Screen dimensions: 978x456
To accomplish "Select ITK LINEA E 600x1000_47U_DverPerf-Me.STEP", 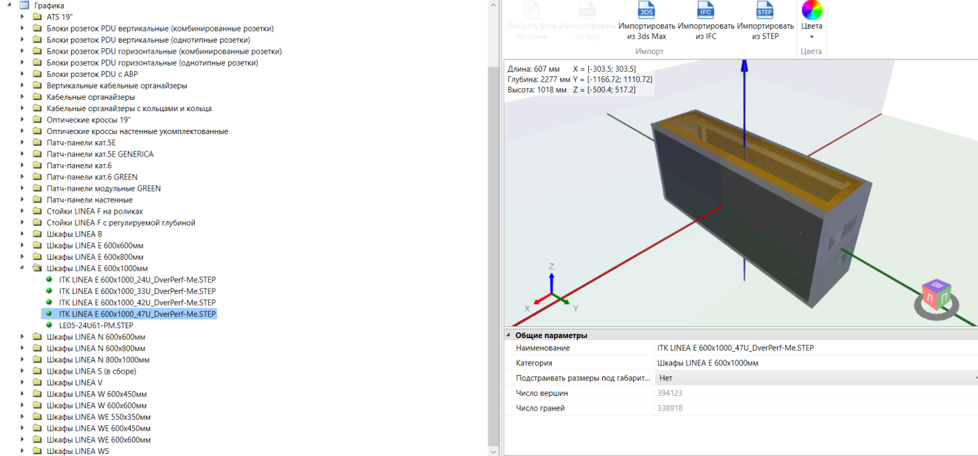I will (138, 314).
